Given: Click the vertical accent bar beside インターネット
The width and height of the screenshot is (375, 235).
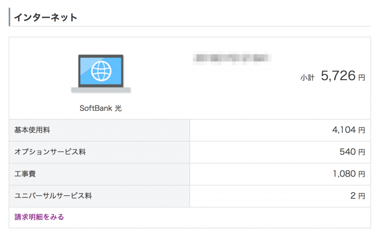Looking at the screenshot, I should [10, 17].
